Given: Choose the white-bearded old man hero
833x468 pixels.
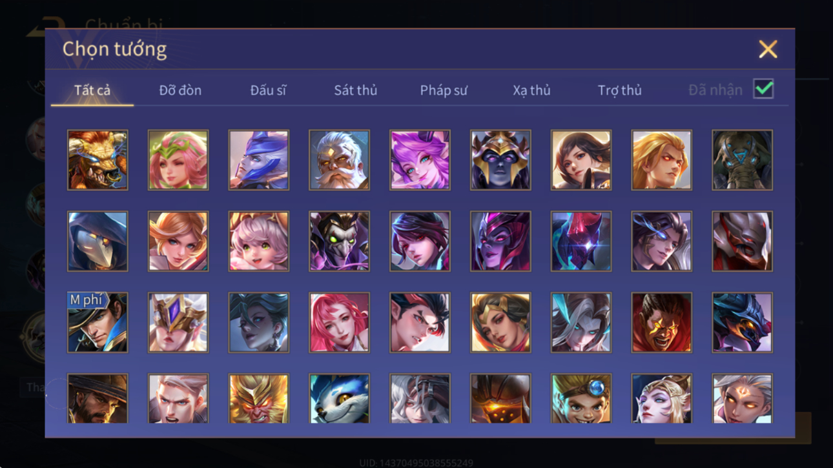Looking at the screenshot, I should point(339,160).
